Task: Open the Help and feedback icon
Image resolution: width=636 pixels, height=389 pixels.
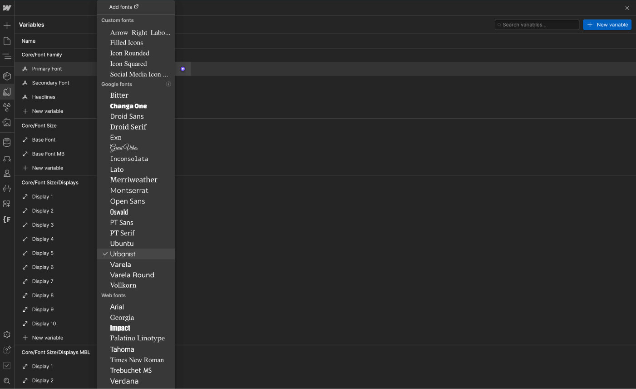Action: 7,350
